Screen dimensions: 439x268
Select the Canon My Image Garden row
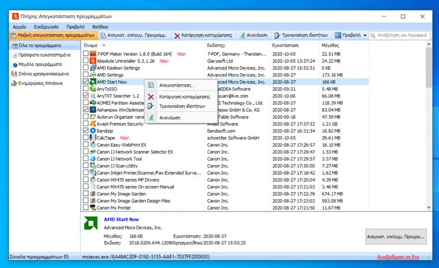point(226,194)
